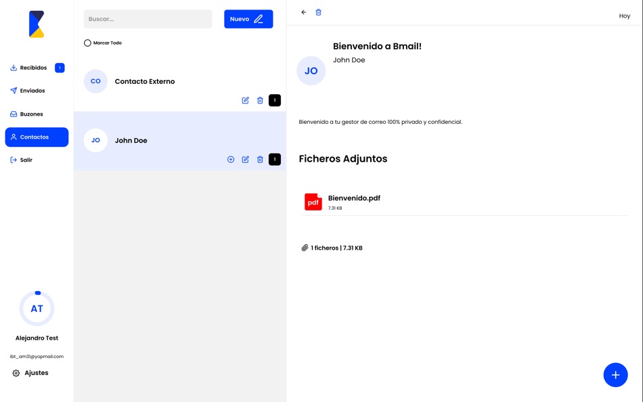Click the Nuevo compose button
Screen dimensions: 643x402
pos(248,18)
